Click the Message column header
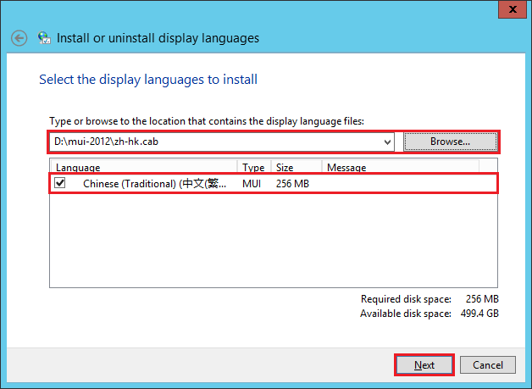532x389 pixels. [x=398, y=168]
